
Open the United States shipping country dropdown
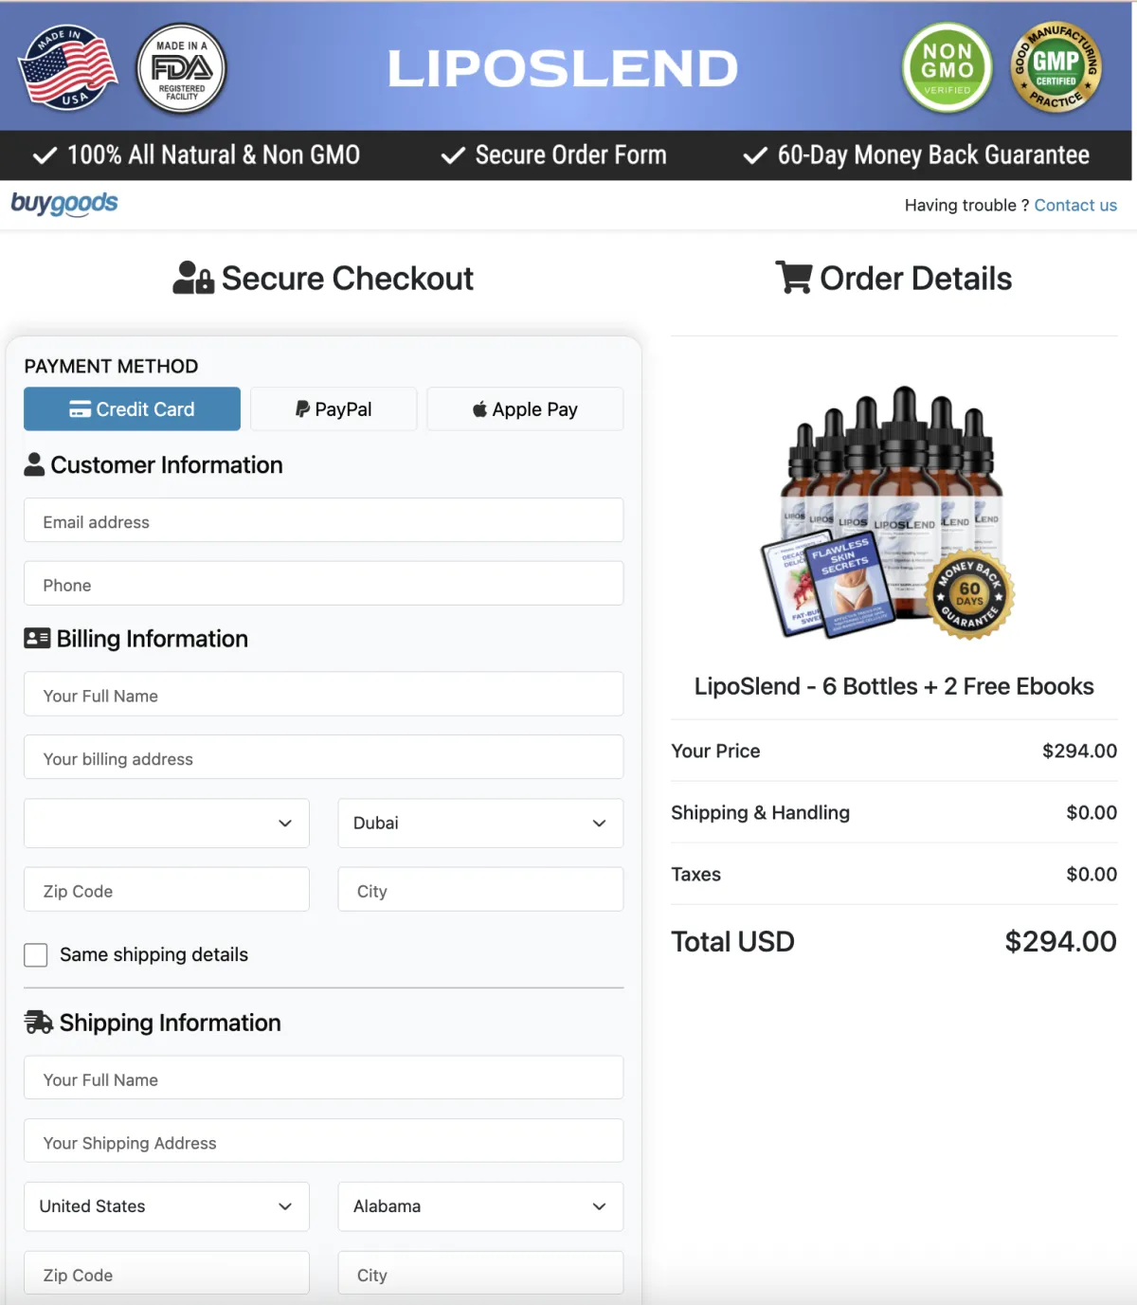click(x=167, y=1206)
